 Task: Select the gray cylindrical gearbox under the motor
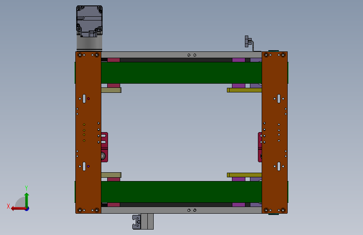coord(89,43)
